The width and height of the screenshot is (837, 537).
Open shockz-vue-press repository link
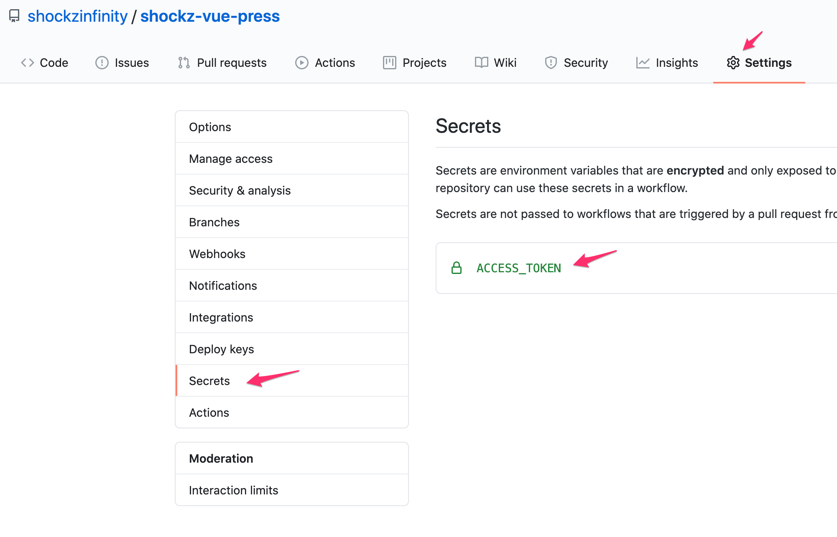pos(210,16)
